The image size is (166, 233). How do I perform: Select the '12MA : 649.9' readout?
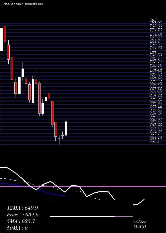[x=23, y=208]
